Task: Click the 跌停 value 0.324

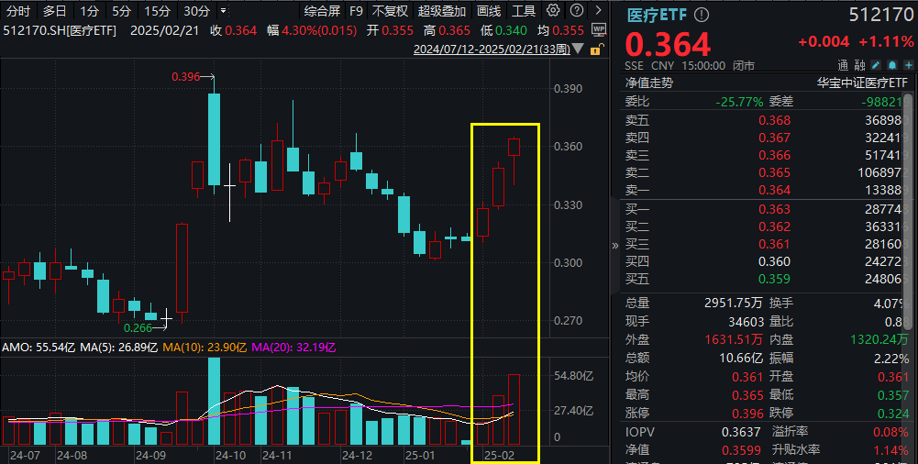Action: tap(893, 414)
